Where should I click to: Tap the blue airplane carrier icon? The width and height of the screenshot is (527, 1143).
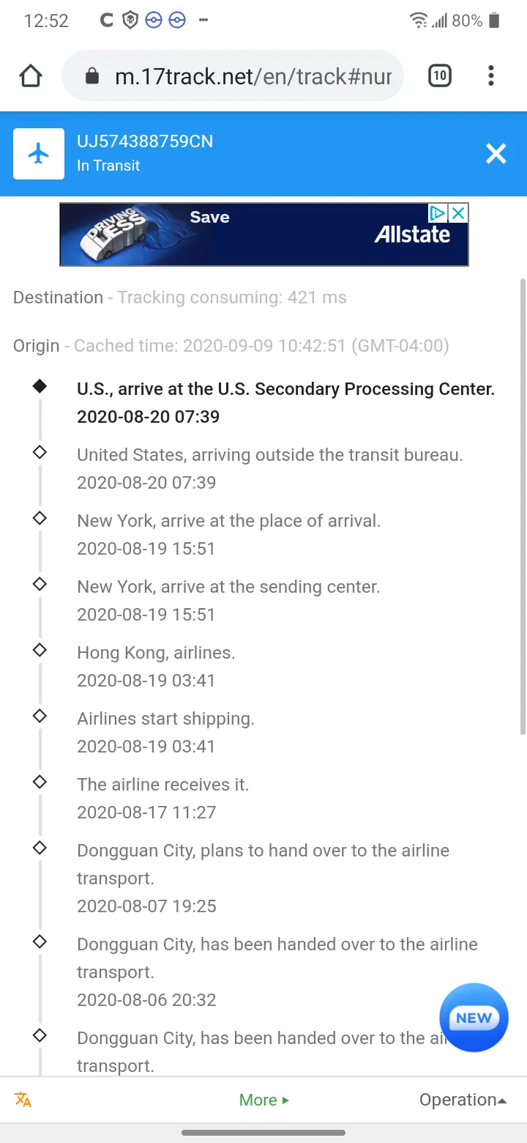click(39, 154)
